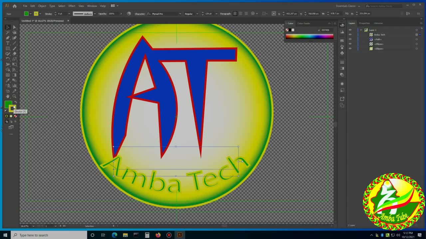Screen dimensions: 426x239
Task: Open the Gradient panel icon in the dock
Action: click(x=342, y=68)
